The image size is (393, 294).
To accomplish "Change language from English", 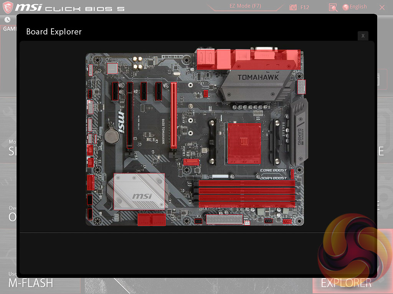I will tap(355, 7).
